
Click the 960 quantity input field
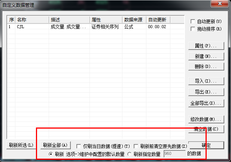pyautogui.click(x=174, y=154)
